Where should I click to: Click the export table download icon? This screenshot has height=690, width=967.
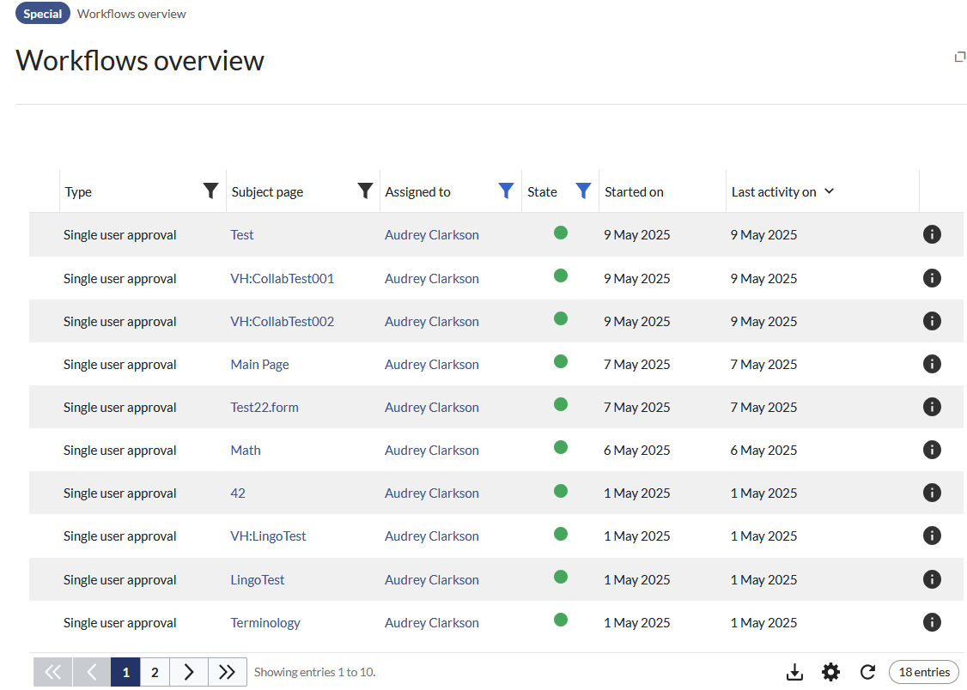click(x=794, y=672)
